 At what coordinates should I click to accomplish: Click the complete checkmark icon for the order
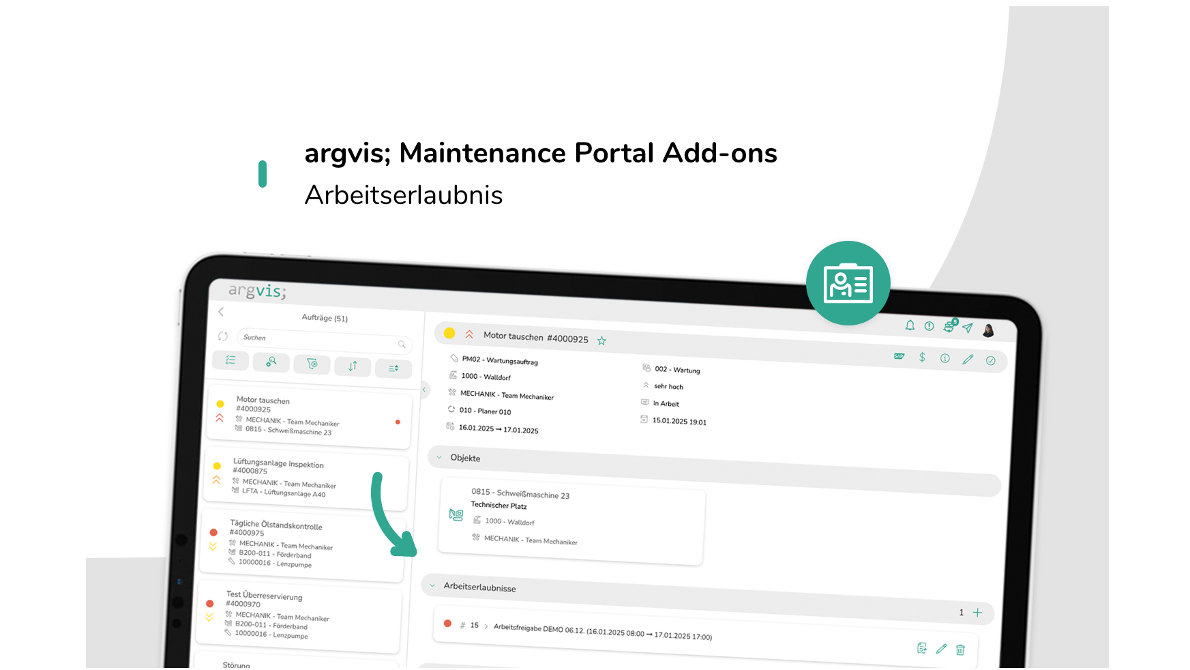coord(991,360)
